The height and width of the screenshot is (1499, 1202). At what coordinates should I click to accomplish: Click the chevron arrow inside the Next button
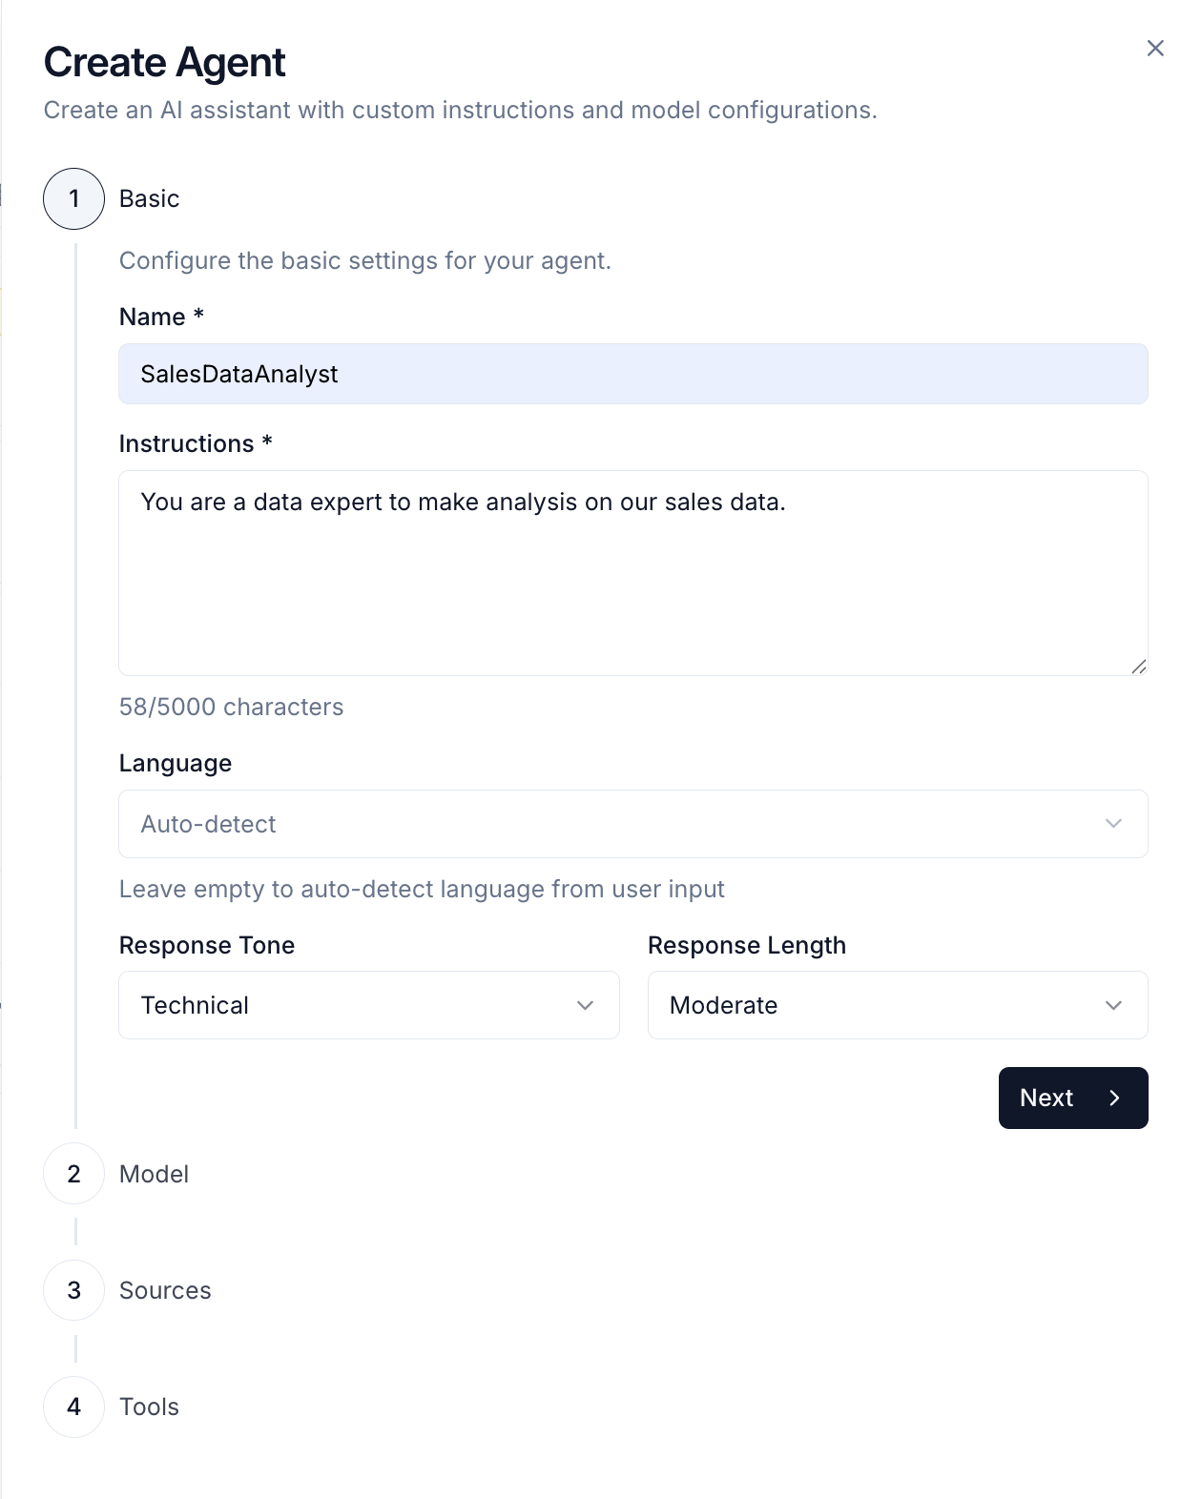(1113, 1098)
